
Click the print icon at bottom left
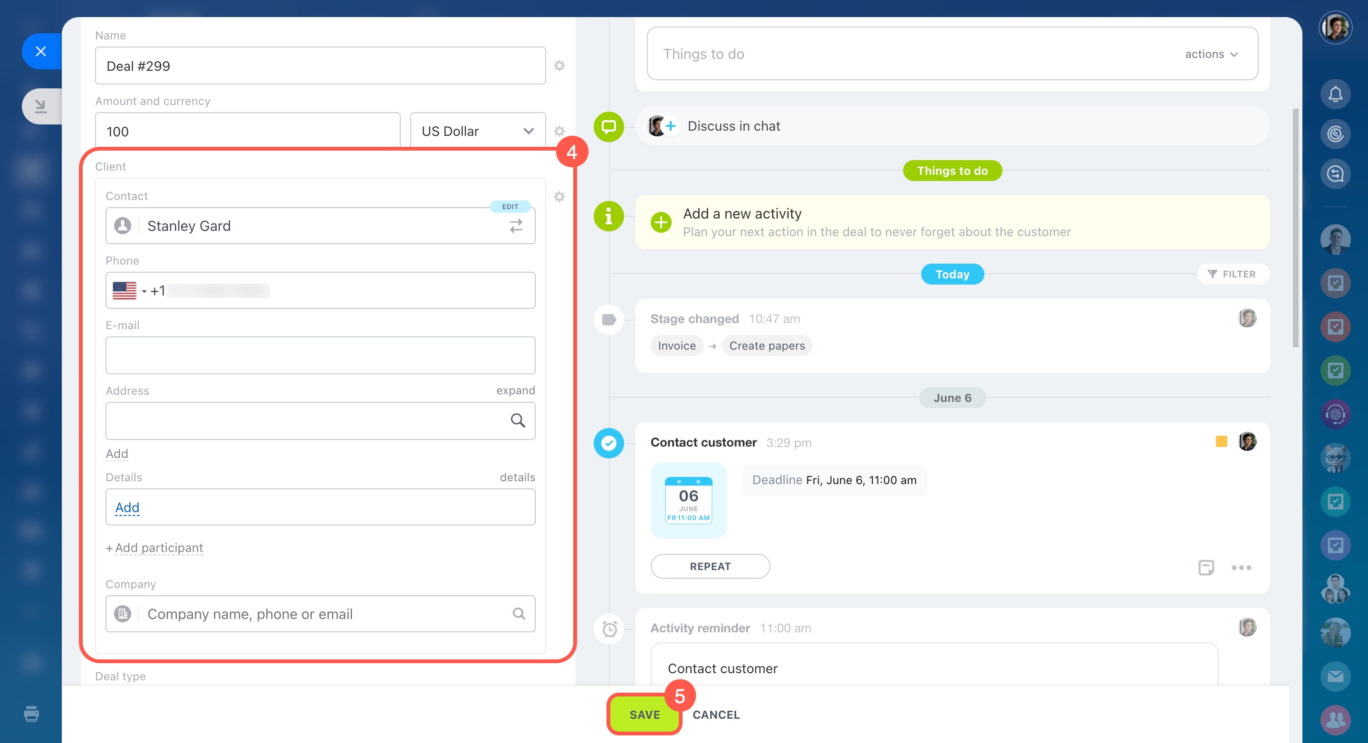click(x=31, y=713)
